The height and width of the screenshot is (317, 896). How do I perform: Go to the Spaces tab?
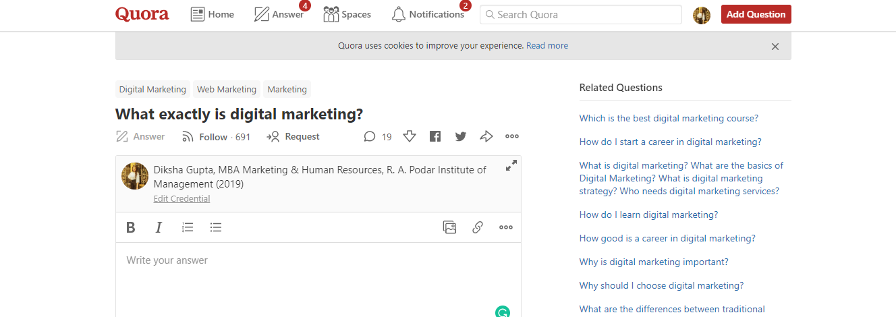tap(347, 14)
